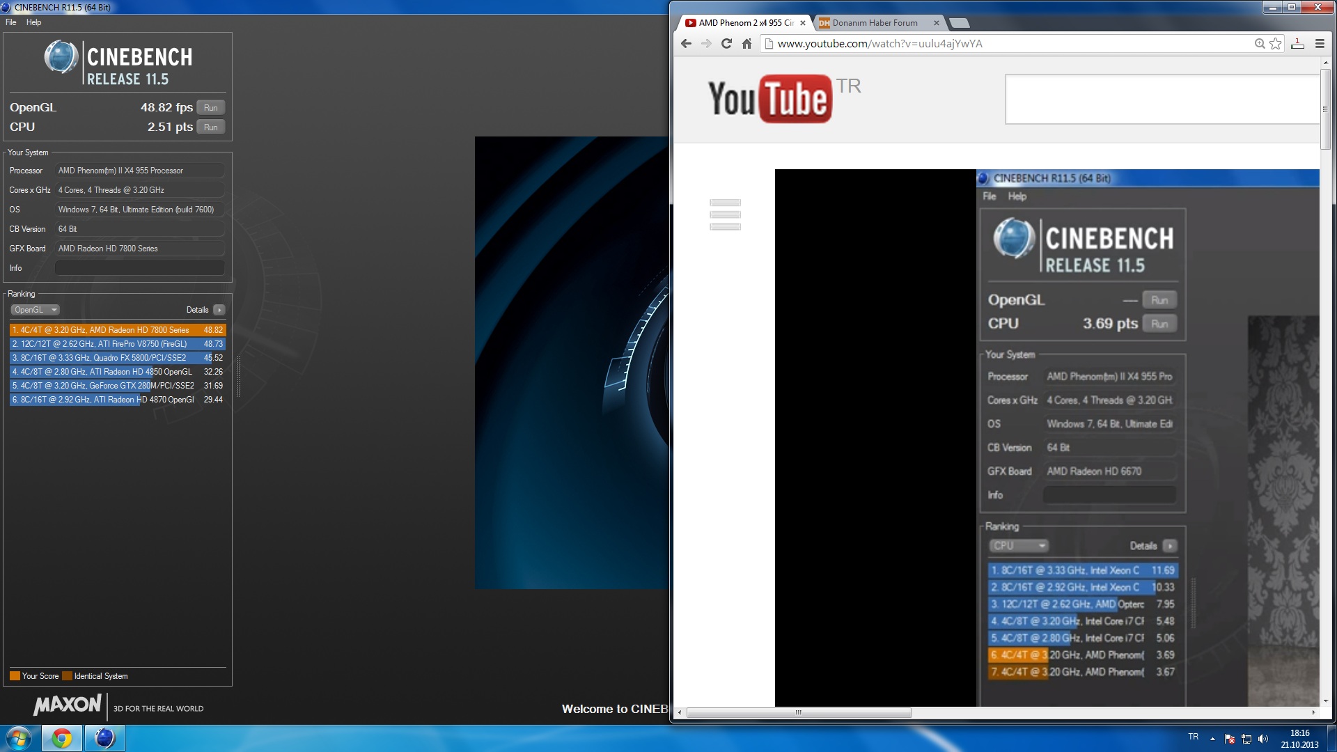Close the AMD Phenom YouTube tab
This screenshot has width=1337, height=752.
[803, 23]
